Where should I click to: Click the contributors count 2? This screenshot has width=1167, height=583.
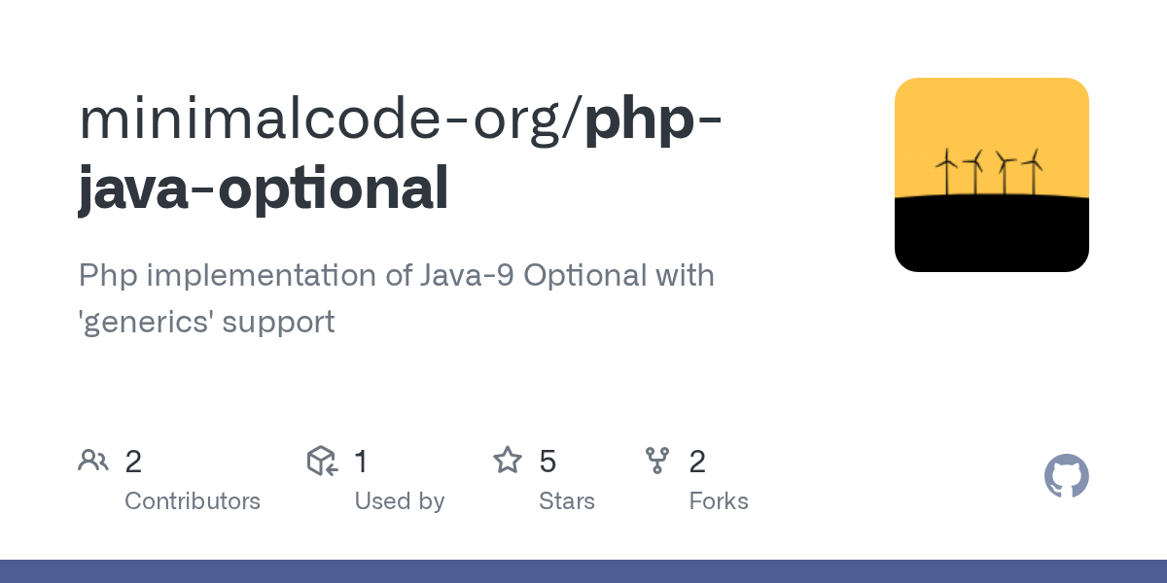(133, 462)
